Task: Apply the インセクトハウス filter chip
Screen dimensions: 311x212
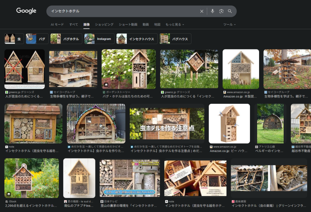Action: coord(137,39)
